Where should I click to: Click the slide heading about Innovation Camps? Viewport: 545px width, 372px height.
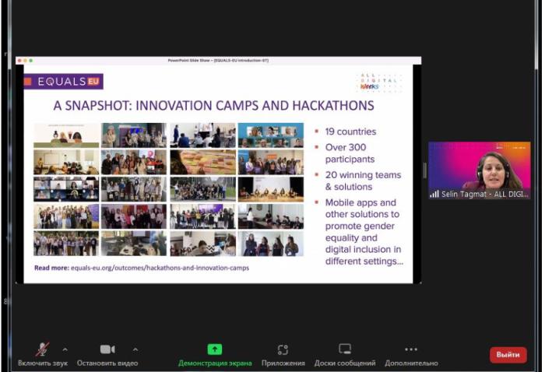coord(213,105)
